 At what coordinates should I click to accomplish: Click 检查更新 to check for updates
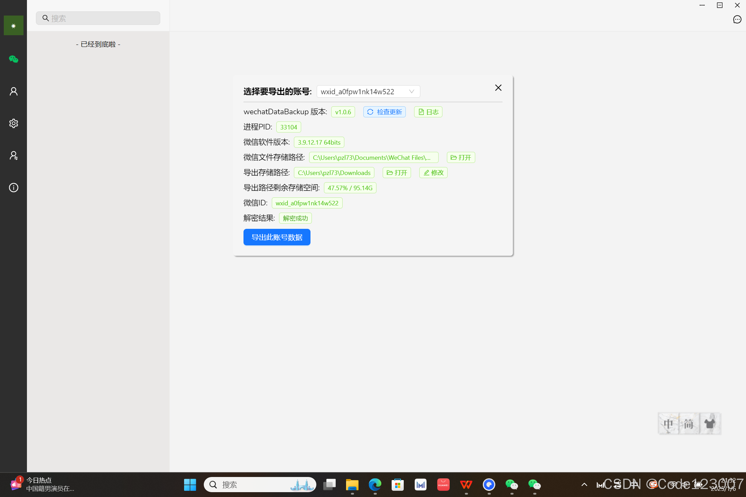point(384,112)
